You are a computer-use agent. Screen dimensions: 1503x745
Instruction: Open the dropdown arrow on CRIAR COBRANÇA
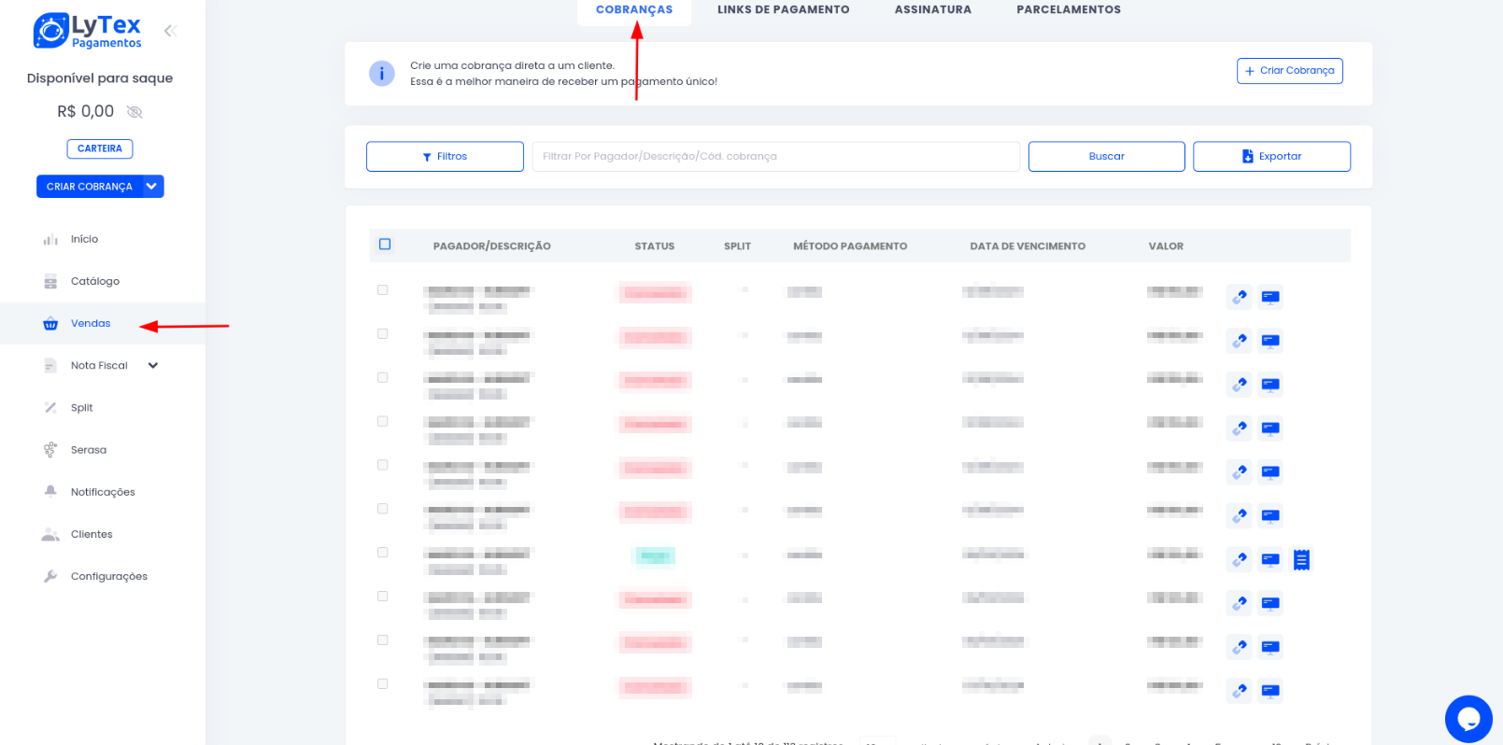[151, 187]
